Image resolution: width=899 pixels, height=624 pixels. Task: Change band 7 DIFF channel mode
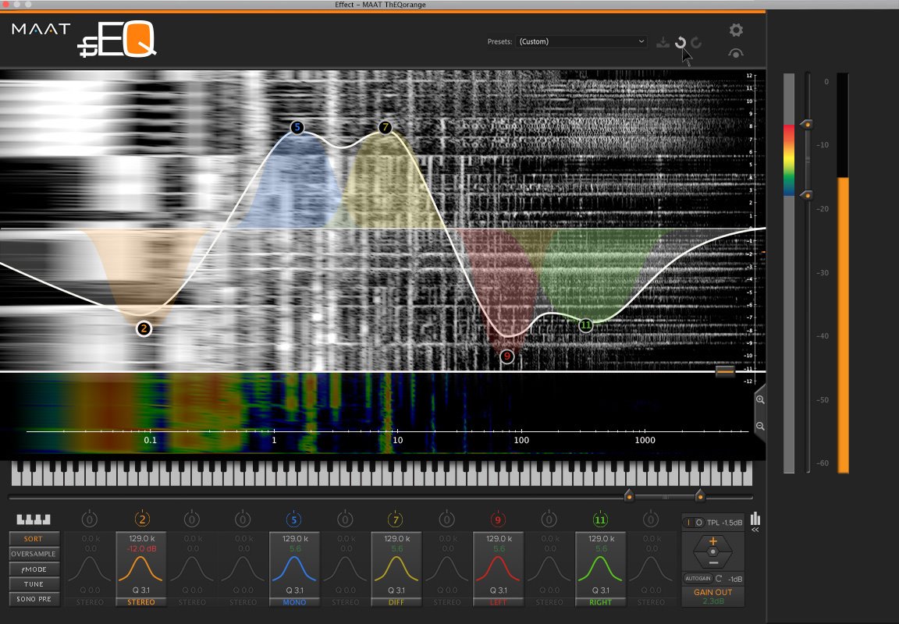(x=396, y=602)
